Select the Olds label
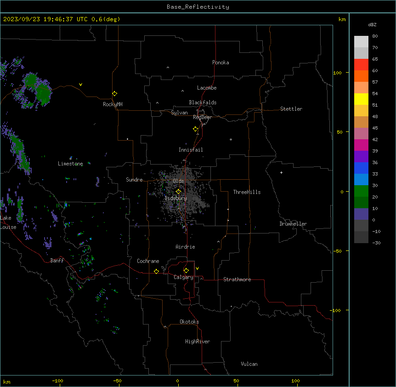The image size is (396, 387). click(178, 181)
